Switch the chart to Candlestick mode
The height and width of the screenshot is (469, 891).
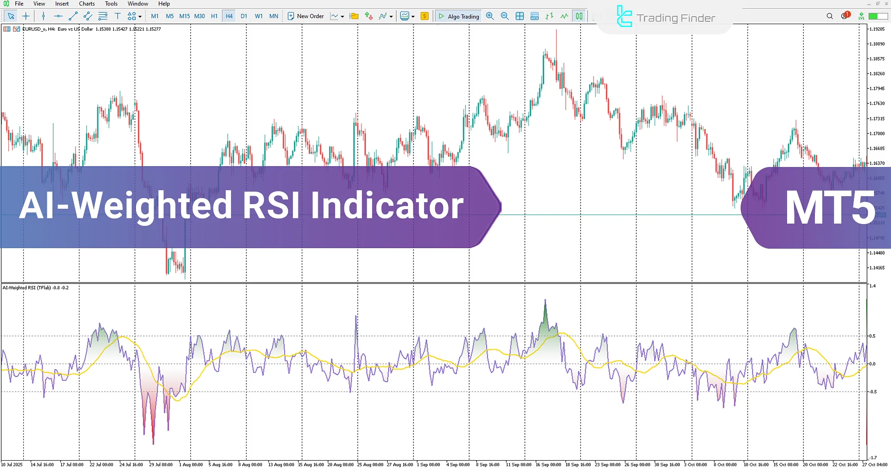coord(579,16)
